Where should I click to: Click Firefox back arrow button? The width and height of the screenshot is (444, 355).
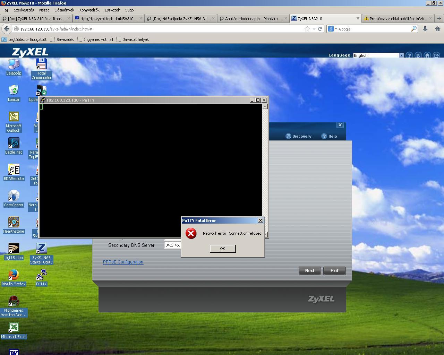tap(7, 29)
